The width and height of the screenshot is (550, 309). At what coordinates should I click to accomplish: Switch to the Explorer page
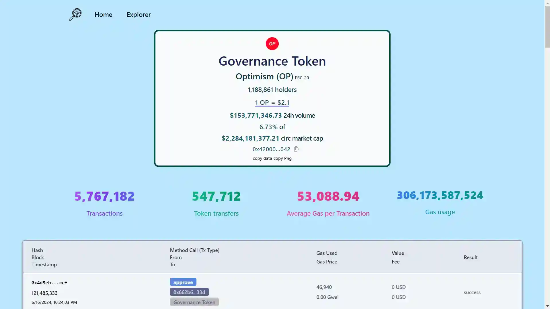[139, 14]
